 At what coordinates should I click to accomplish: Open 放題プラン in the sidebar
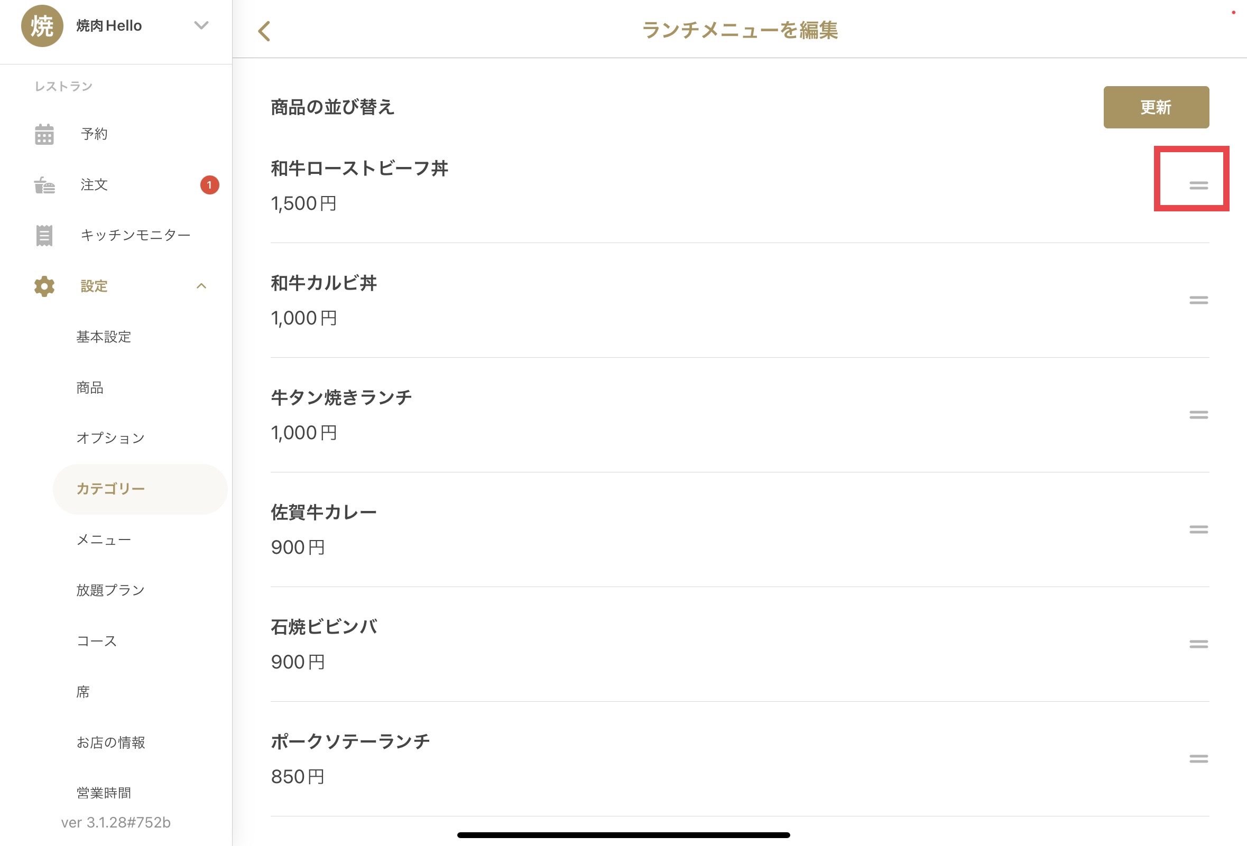tap(110, 590)
